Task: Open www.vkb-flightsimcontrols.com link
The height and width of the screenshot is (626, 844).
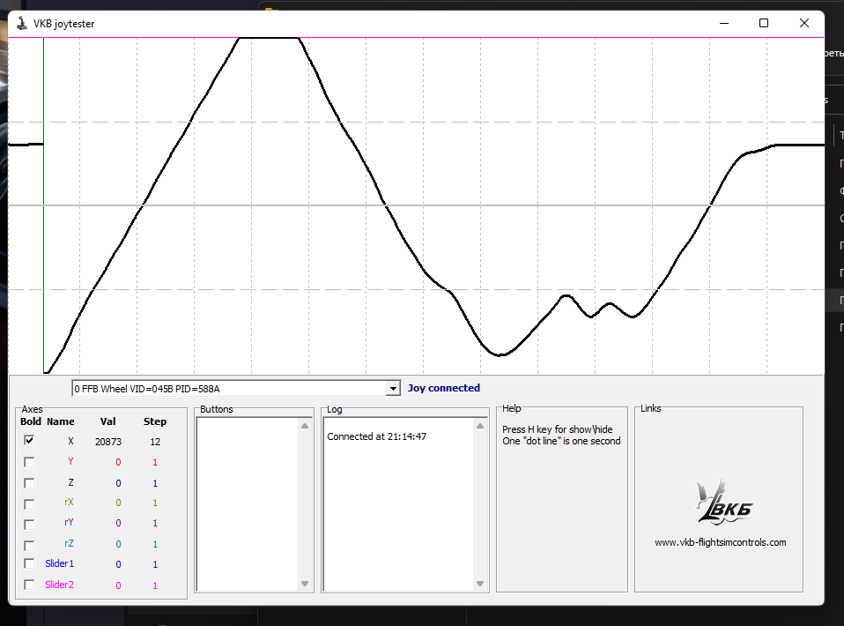Action: 720,543
